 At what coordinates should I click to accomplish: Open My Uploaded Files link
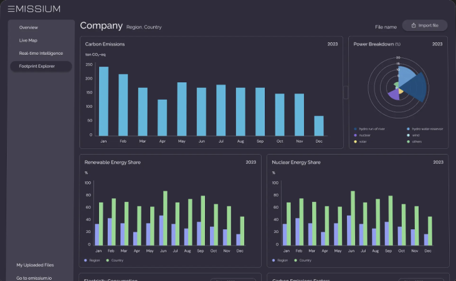click(x=35, y=265)
